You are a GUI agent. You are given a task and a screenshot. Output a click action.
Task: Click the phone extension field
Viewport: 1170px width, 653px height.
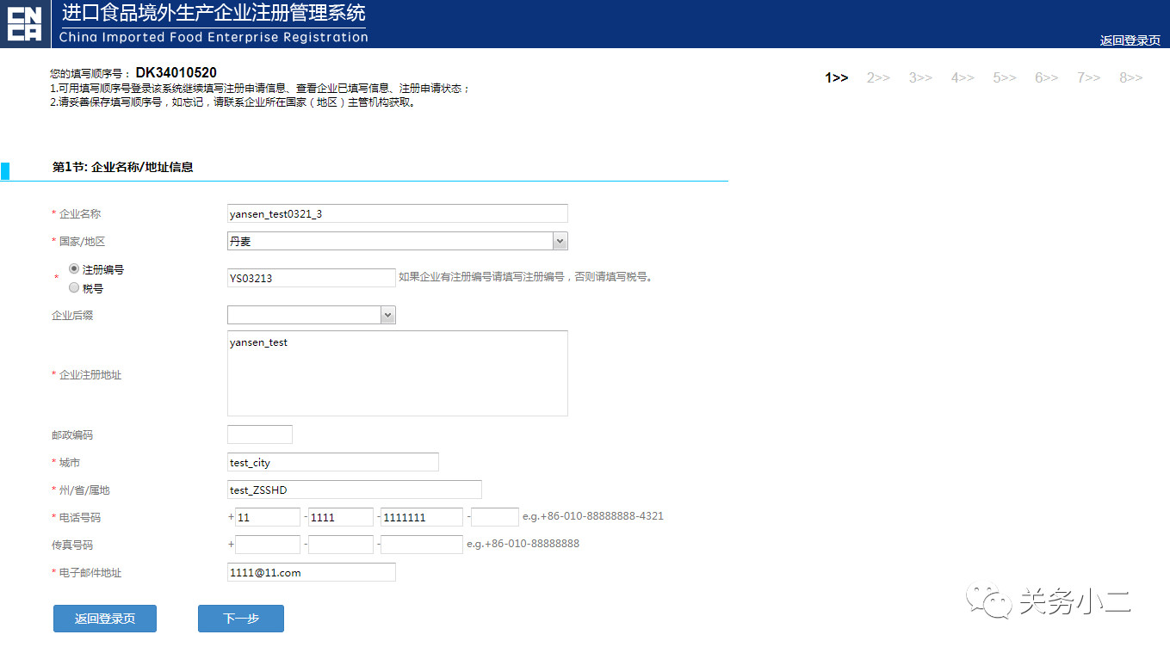[x=495, y=517]
